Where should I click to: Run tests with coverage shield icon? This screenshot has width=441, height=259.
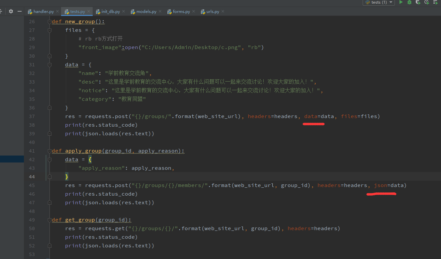[418, 2]
